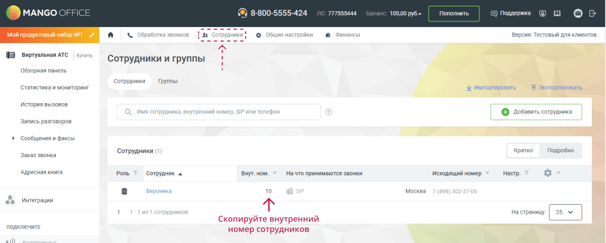Click account number 777555444
The height and width of the screenshot is (243, 606).
click(x=342, y=14)
